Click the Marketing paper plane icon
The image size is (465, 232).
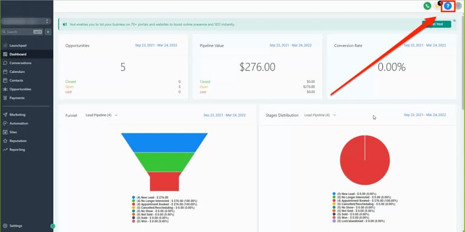[x=5, y=115]
